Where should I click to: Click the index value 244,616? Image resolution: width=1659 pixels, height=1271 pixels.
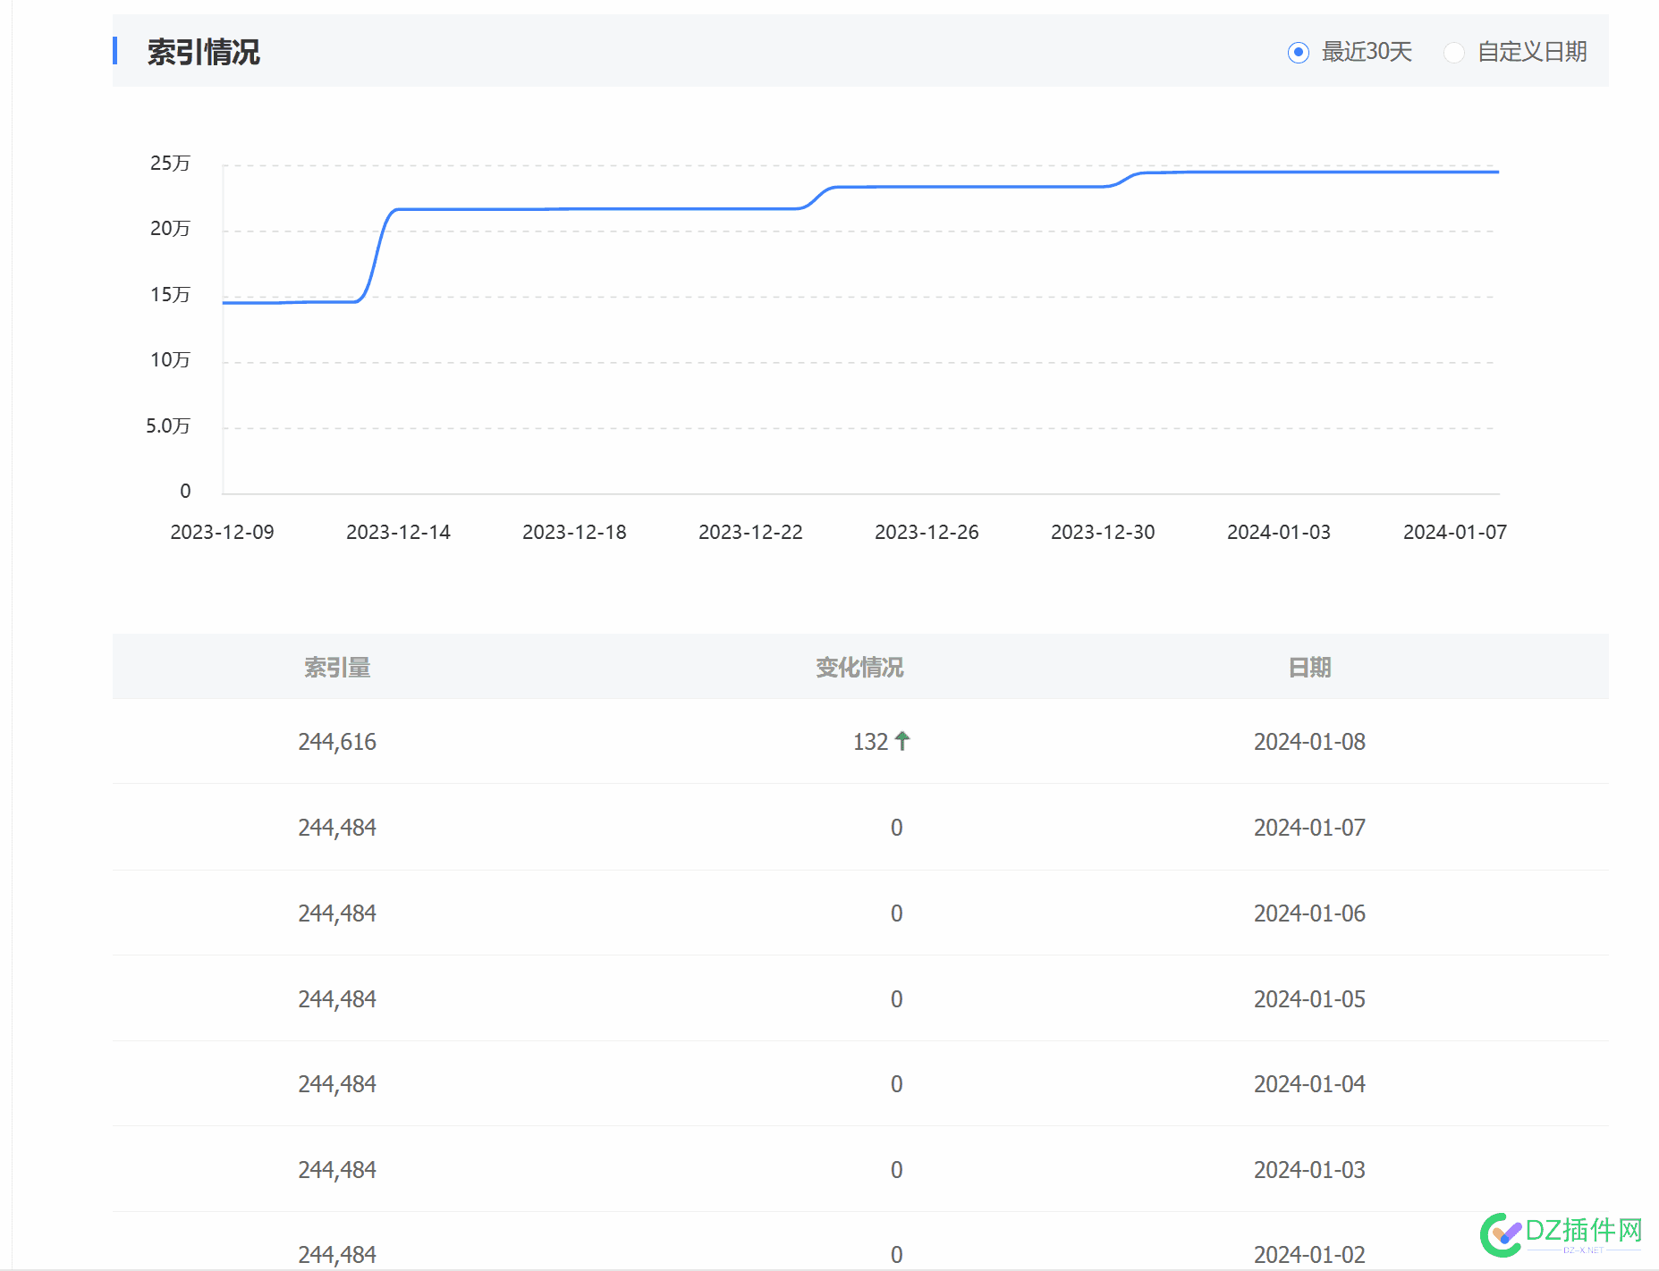337,742
